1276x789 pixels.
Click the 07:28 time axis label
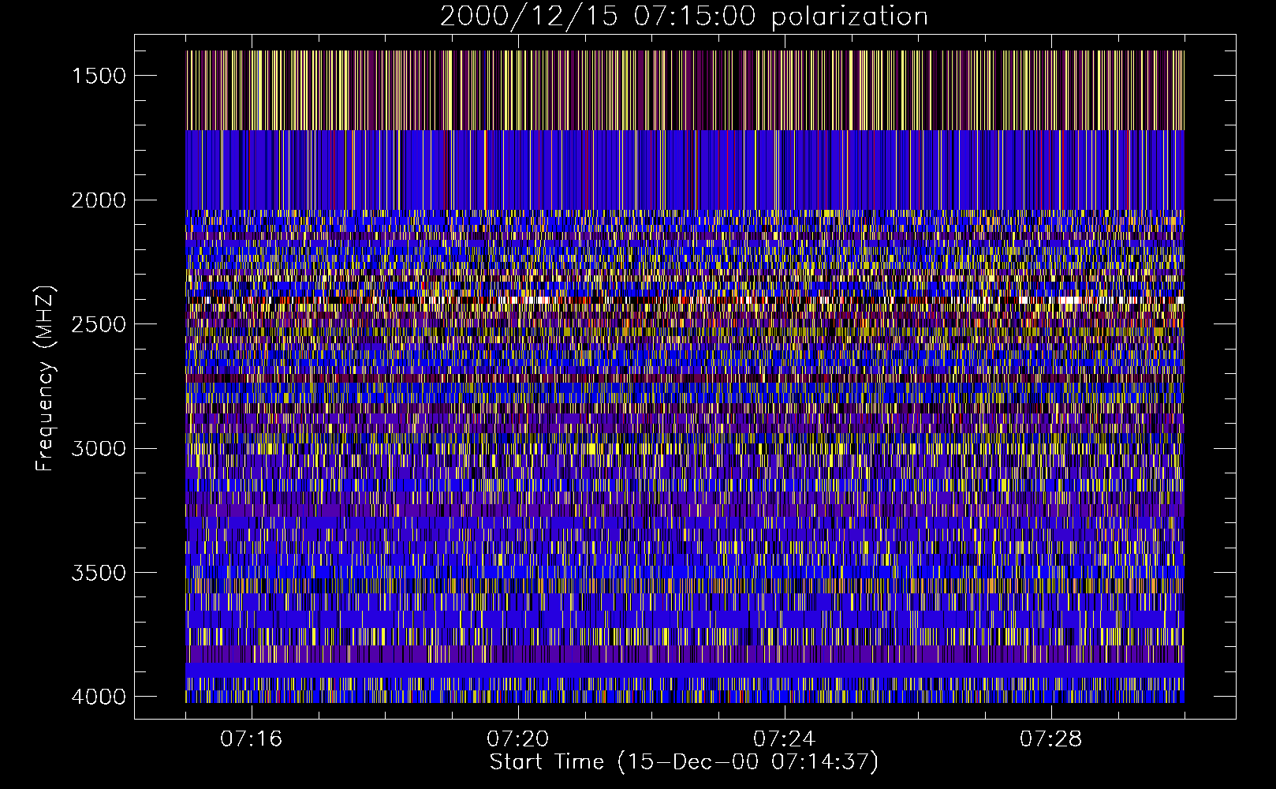pos(1050,739)
